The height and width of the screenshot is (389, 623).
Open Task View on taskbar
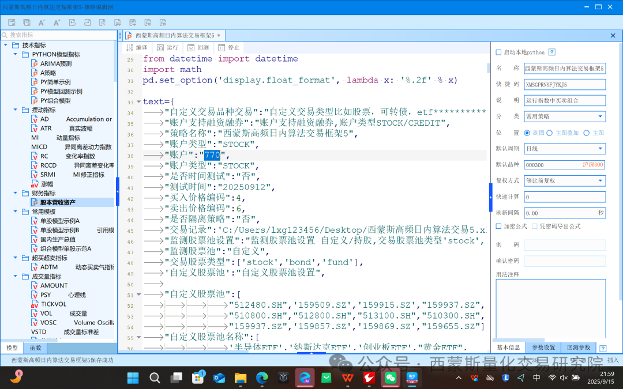tap(176, 377)
